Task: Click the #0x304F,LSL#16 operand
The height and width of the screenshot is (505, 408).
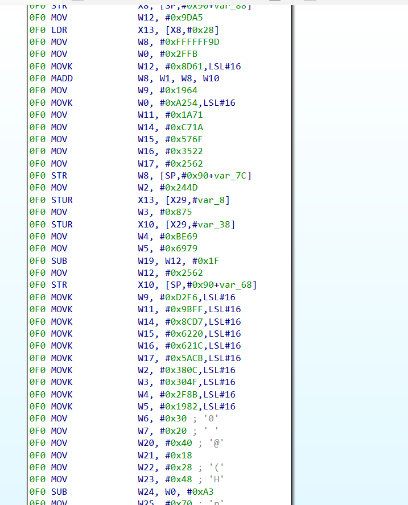Action: point(197,382)
